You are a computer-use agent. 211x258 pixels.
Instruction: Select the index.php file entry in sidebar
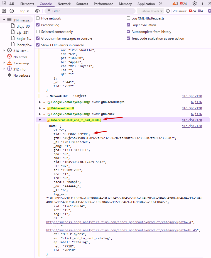coord(21,45)
